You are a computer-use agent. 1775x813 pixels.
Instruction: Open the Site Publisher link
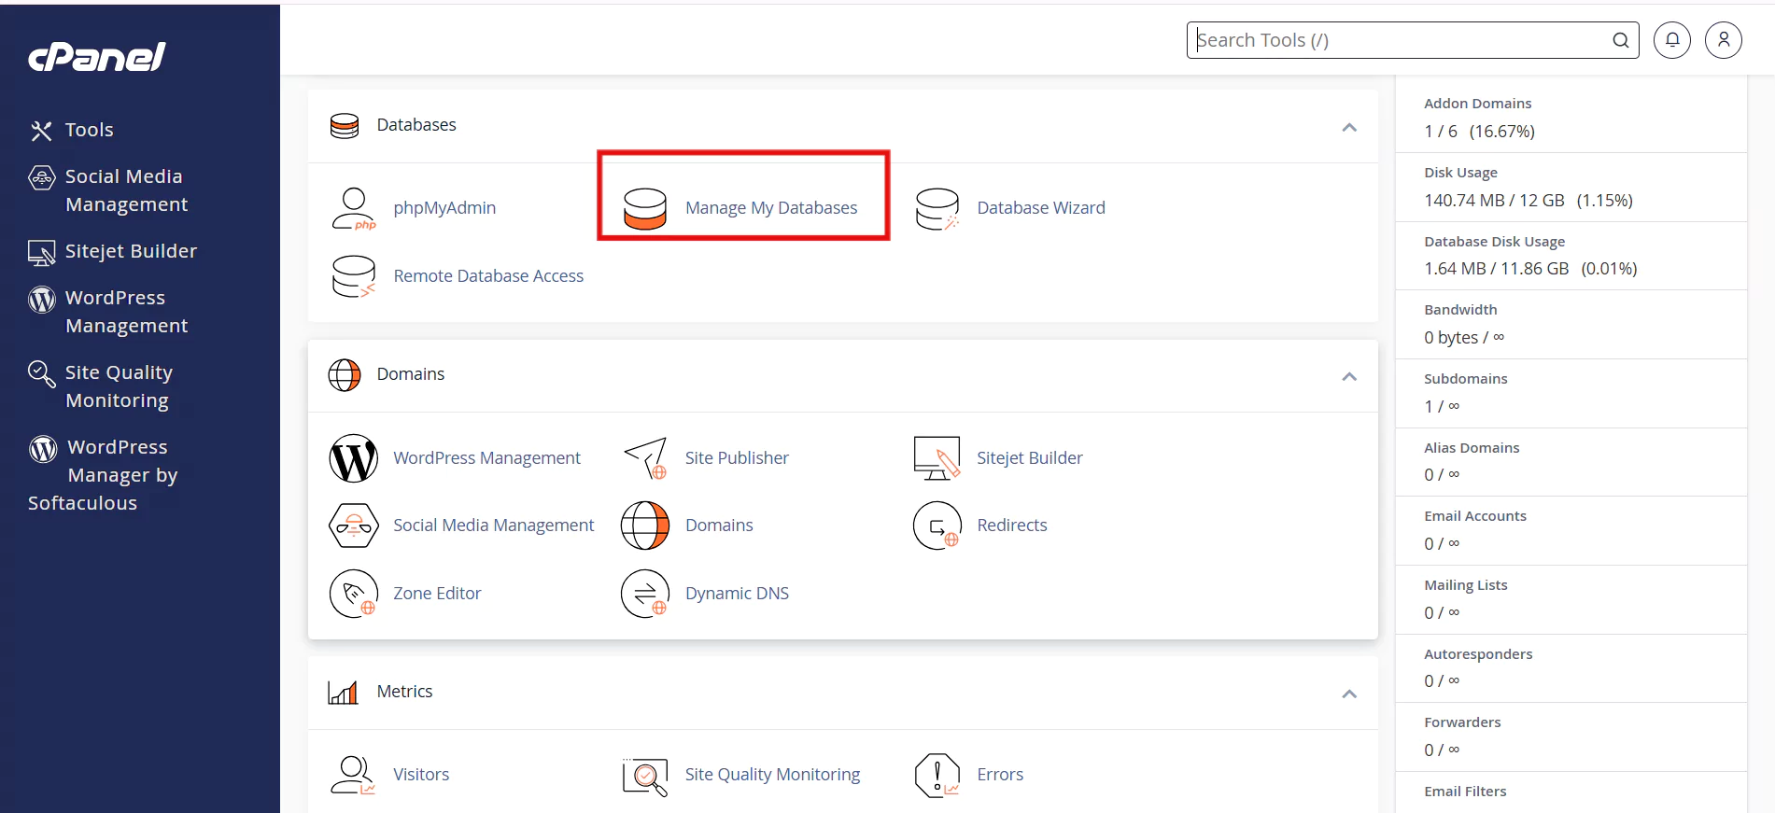tap(737, 457)
